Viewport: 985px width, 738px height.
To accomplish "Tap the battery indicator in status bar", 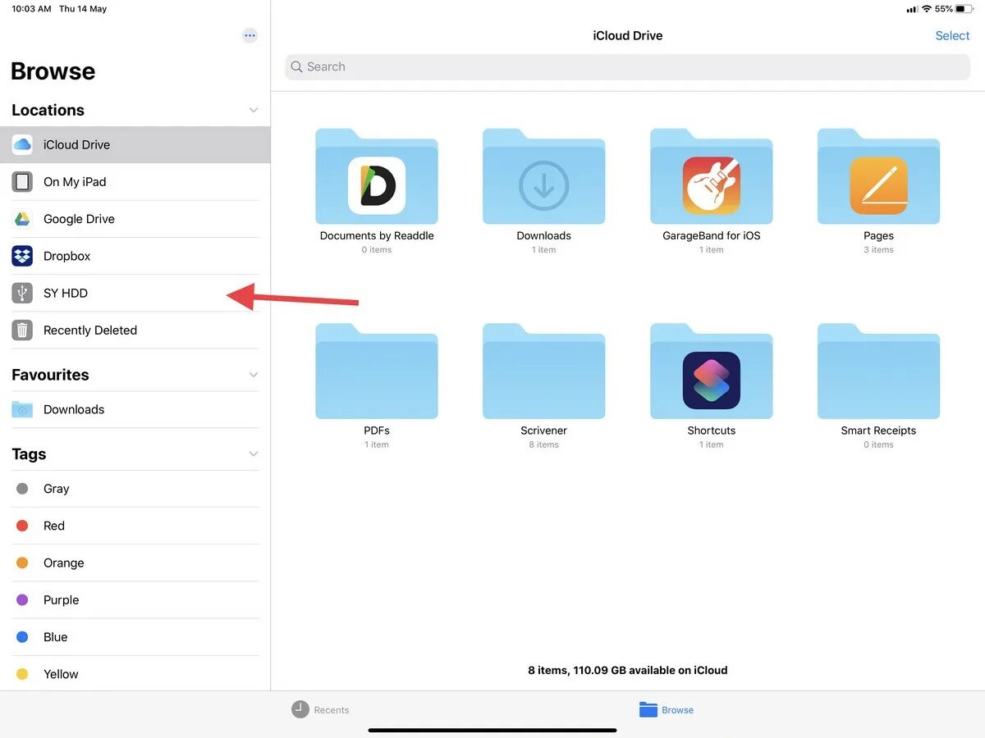I will pyautogui.click(x=964, y=9).
